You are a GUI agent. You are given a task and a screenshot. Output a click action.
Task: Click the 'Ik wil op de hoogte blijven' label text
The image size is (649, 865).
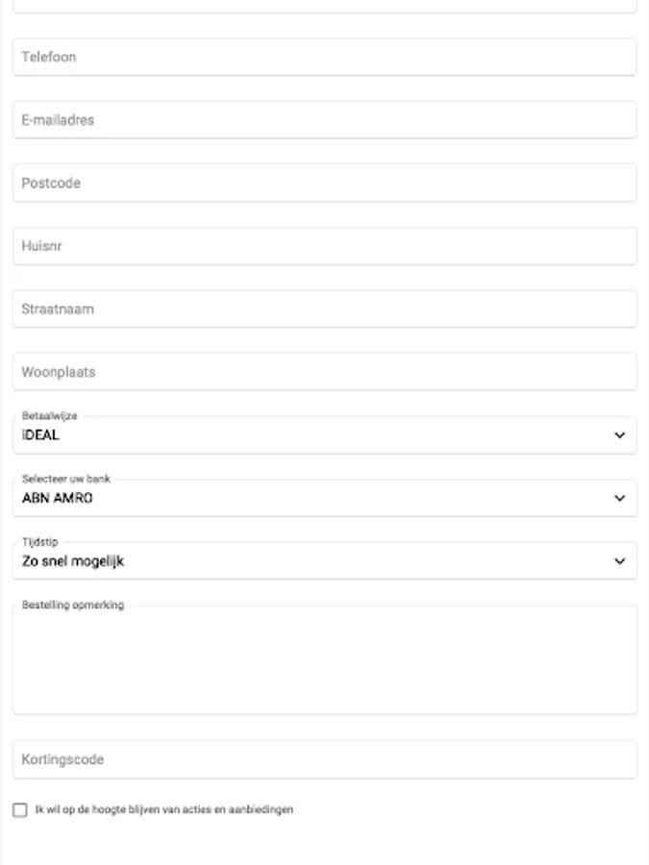[x=163, y=810]
